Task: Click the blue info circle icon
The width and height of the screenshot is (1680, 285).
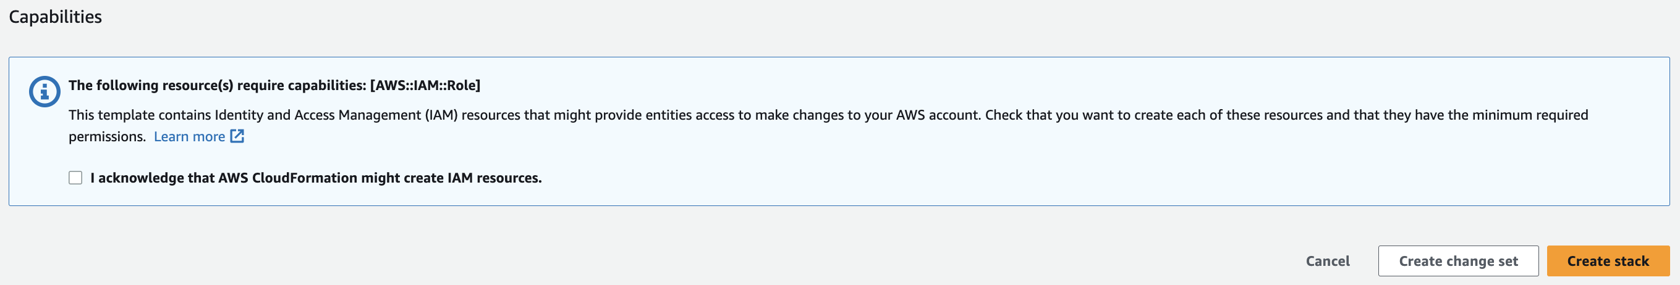Action: click(x=45, y=92)
